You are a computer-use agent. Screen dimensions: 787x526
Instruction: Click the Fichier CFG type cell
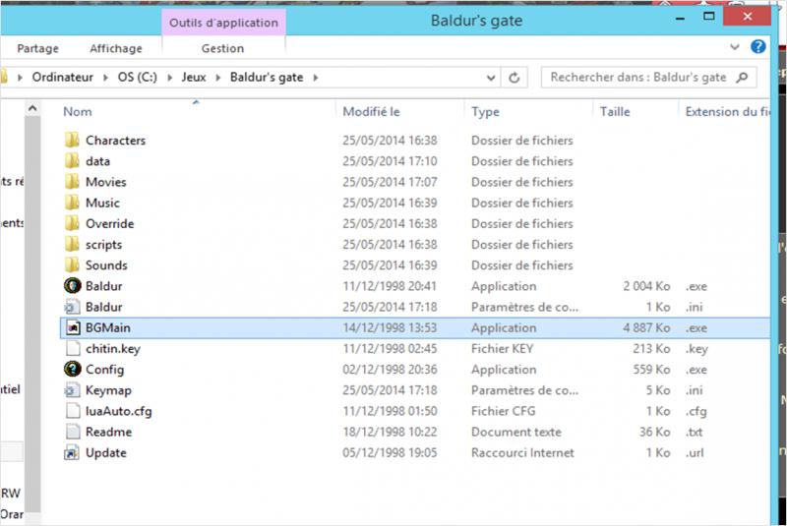click(503, 411)
